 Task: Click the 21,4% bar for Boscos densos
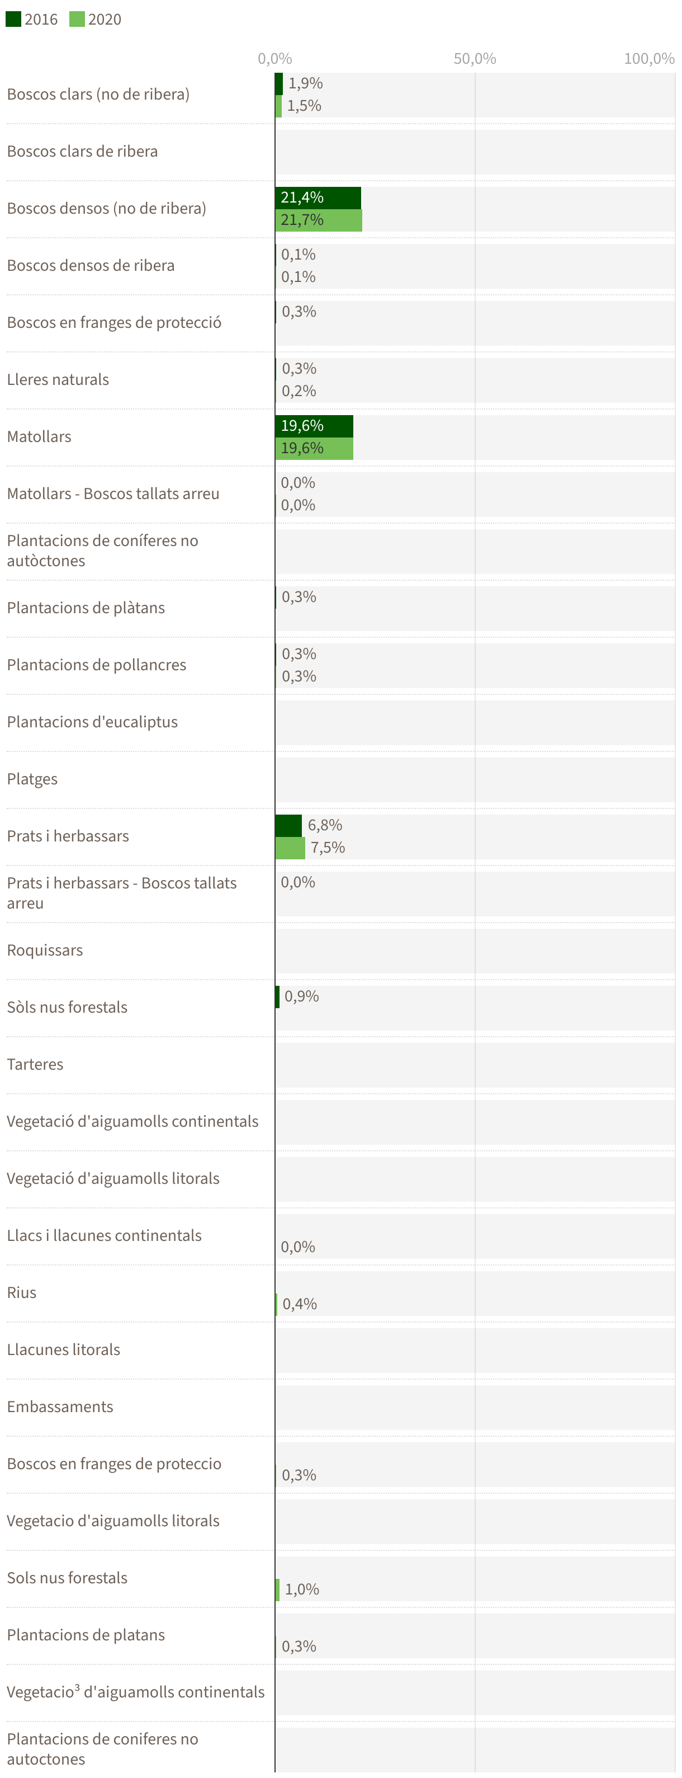point(317,197)
